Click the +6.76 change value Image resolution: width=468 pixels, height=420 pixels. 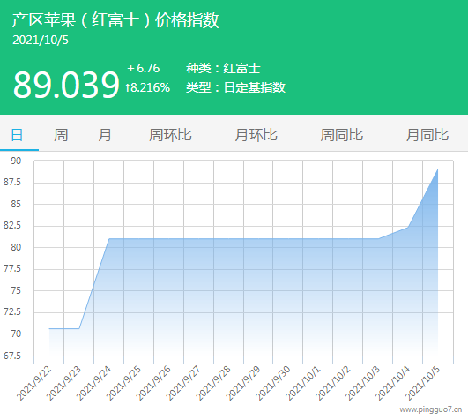point(144,69)
